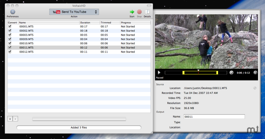Click trimmed value 00:06 for 00011.MTS
Screen dimensions: 265x139
(x=104, y=48)
